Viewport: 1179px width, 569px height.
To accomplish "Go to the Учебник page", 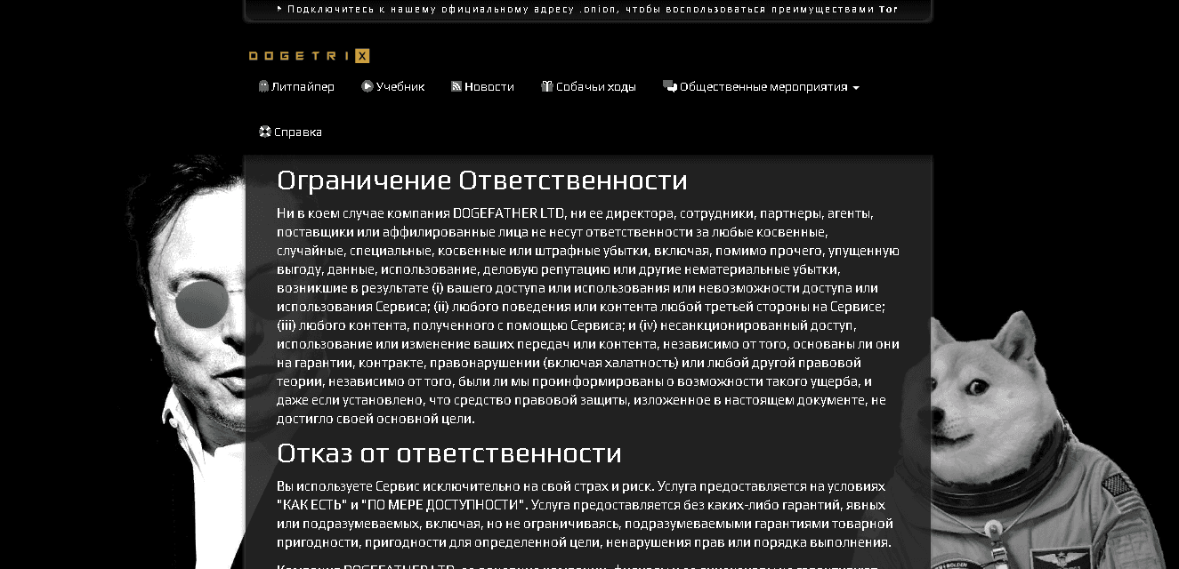I will [400, 87].
